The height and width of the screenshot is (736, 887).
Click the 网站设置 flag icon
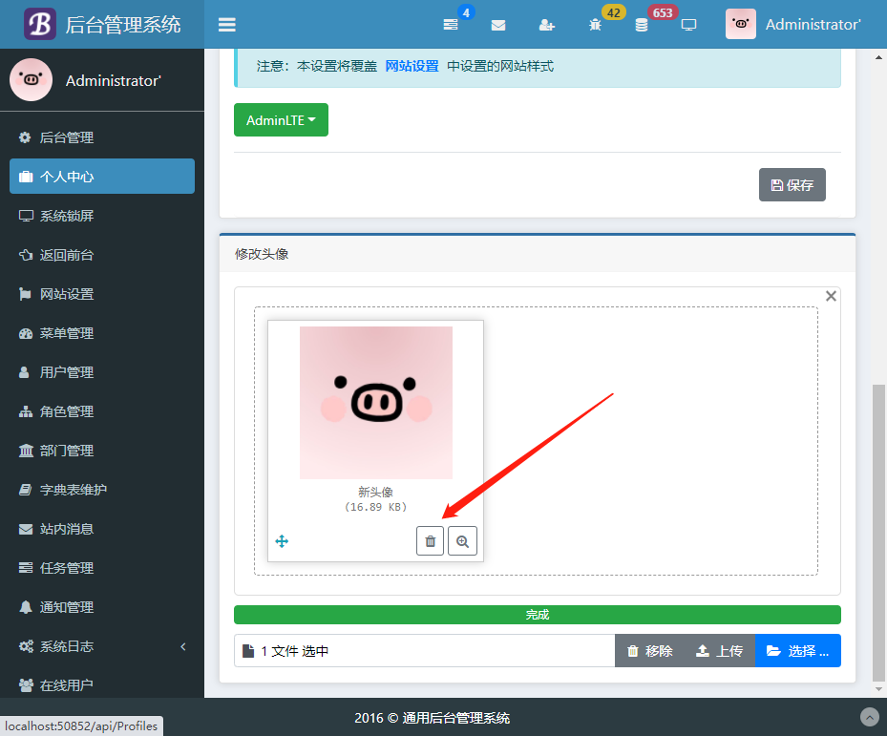click(25, 294)
